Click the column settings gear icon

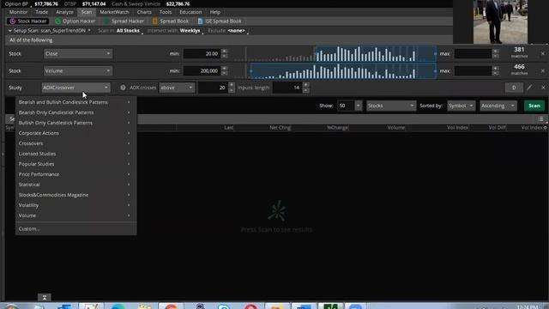pos(546,128)
